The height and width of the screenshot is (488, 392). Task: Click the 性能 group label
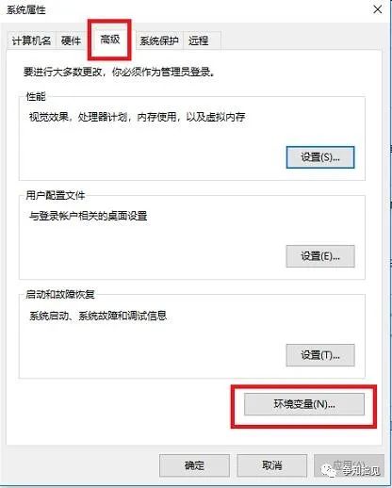(36, 96)
